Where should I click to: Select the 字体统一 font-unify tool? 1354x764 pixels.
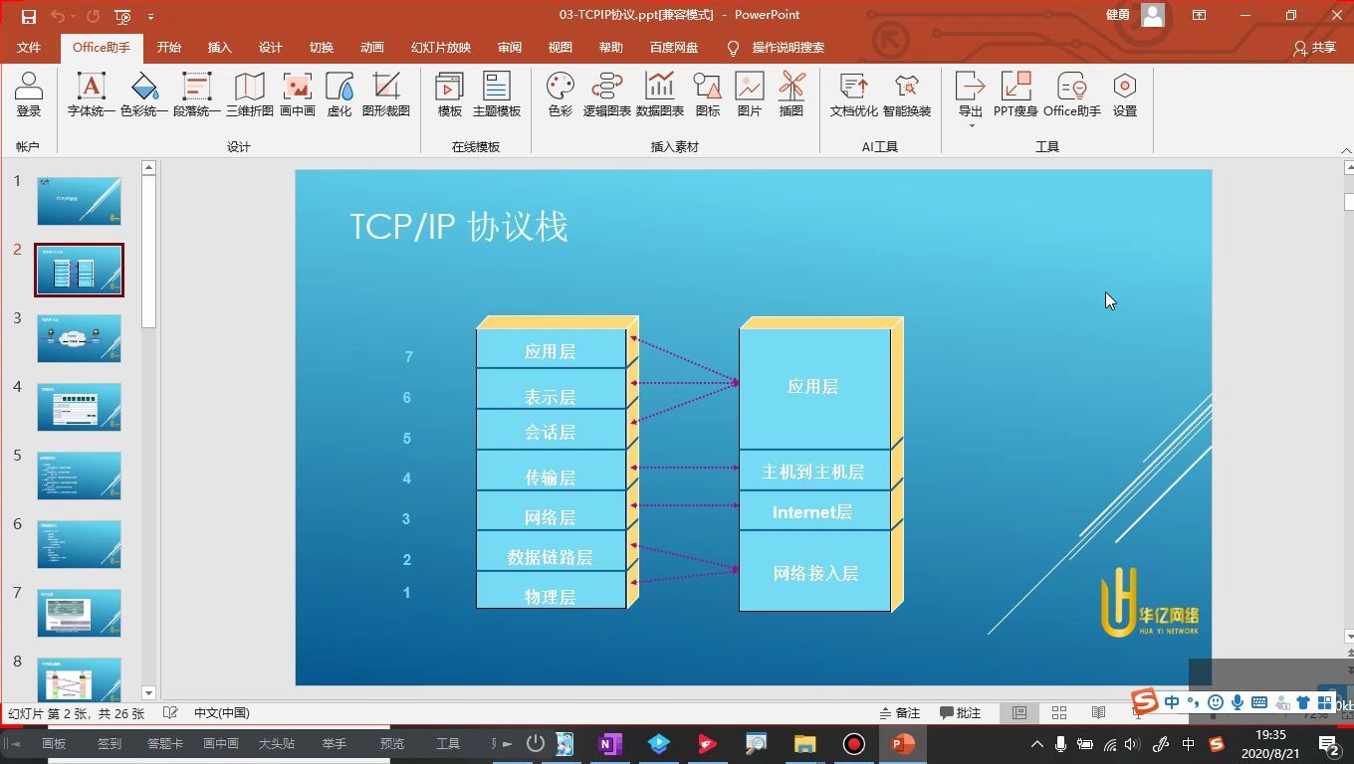pyautogui.click(x=91, y=96)
